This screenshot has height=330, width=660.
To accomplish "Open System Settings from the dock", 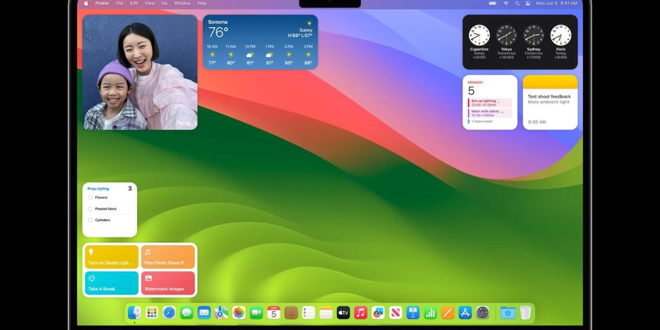I will 482,312.
